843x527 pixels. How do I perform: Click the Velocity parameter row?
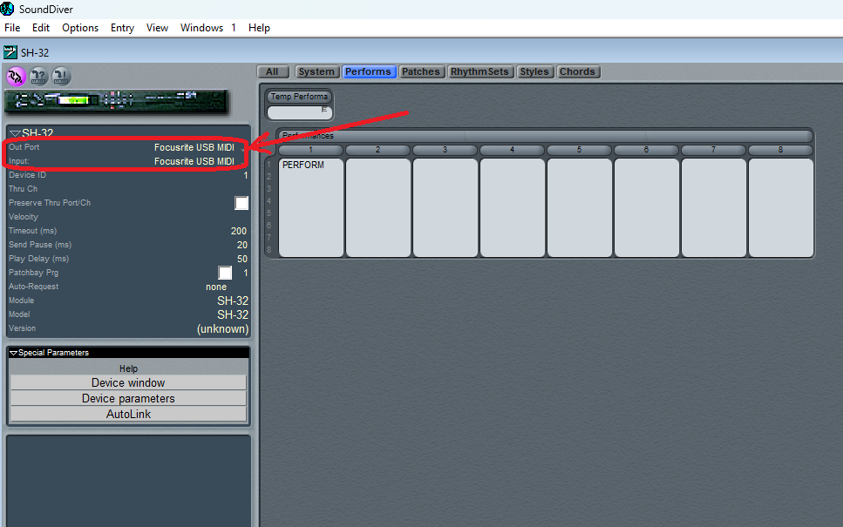pyautogui.click(x=128, y=217)
